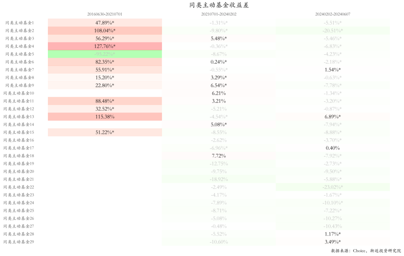This screenshot has height=256, width=404.
Task: Select the 20210701-20240202 column header
Action: click(x=219, y=14)
